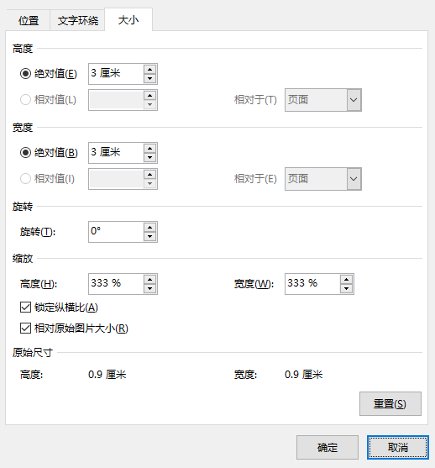
Task: Open width 相对于(E) 页面 dropdown
Action: (323, 179)
